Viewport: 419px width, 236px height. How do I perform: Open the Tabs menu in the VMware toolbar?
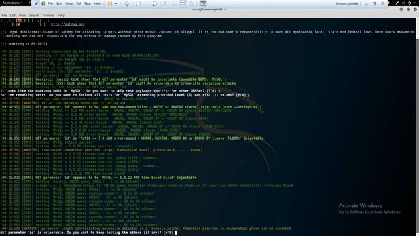pyautogui.click(x=88, y=3)
